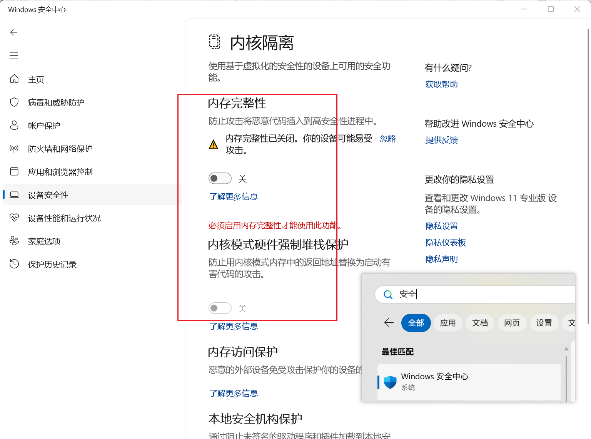The image size is (591, 439).
Task: Open 病毒和威胁防护 via its shield icon
Action: point(14,102)
